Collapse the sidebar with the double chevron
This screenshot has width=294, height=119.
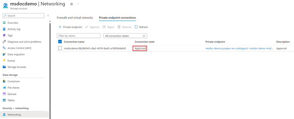click(48, 15)
